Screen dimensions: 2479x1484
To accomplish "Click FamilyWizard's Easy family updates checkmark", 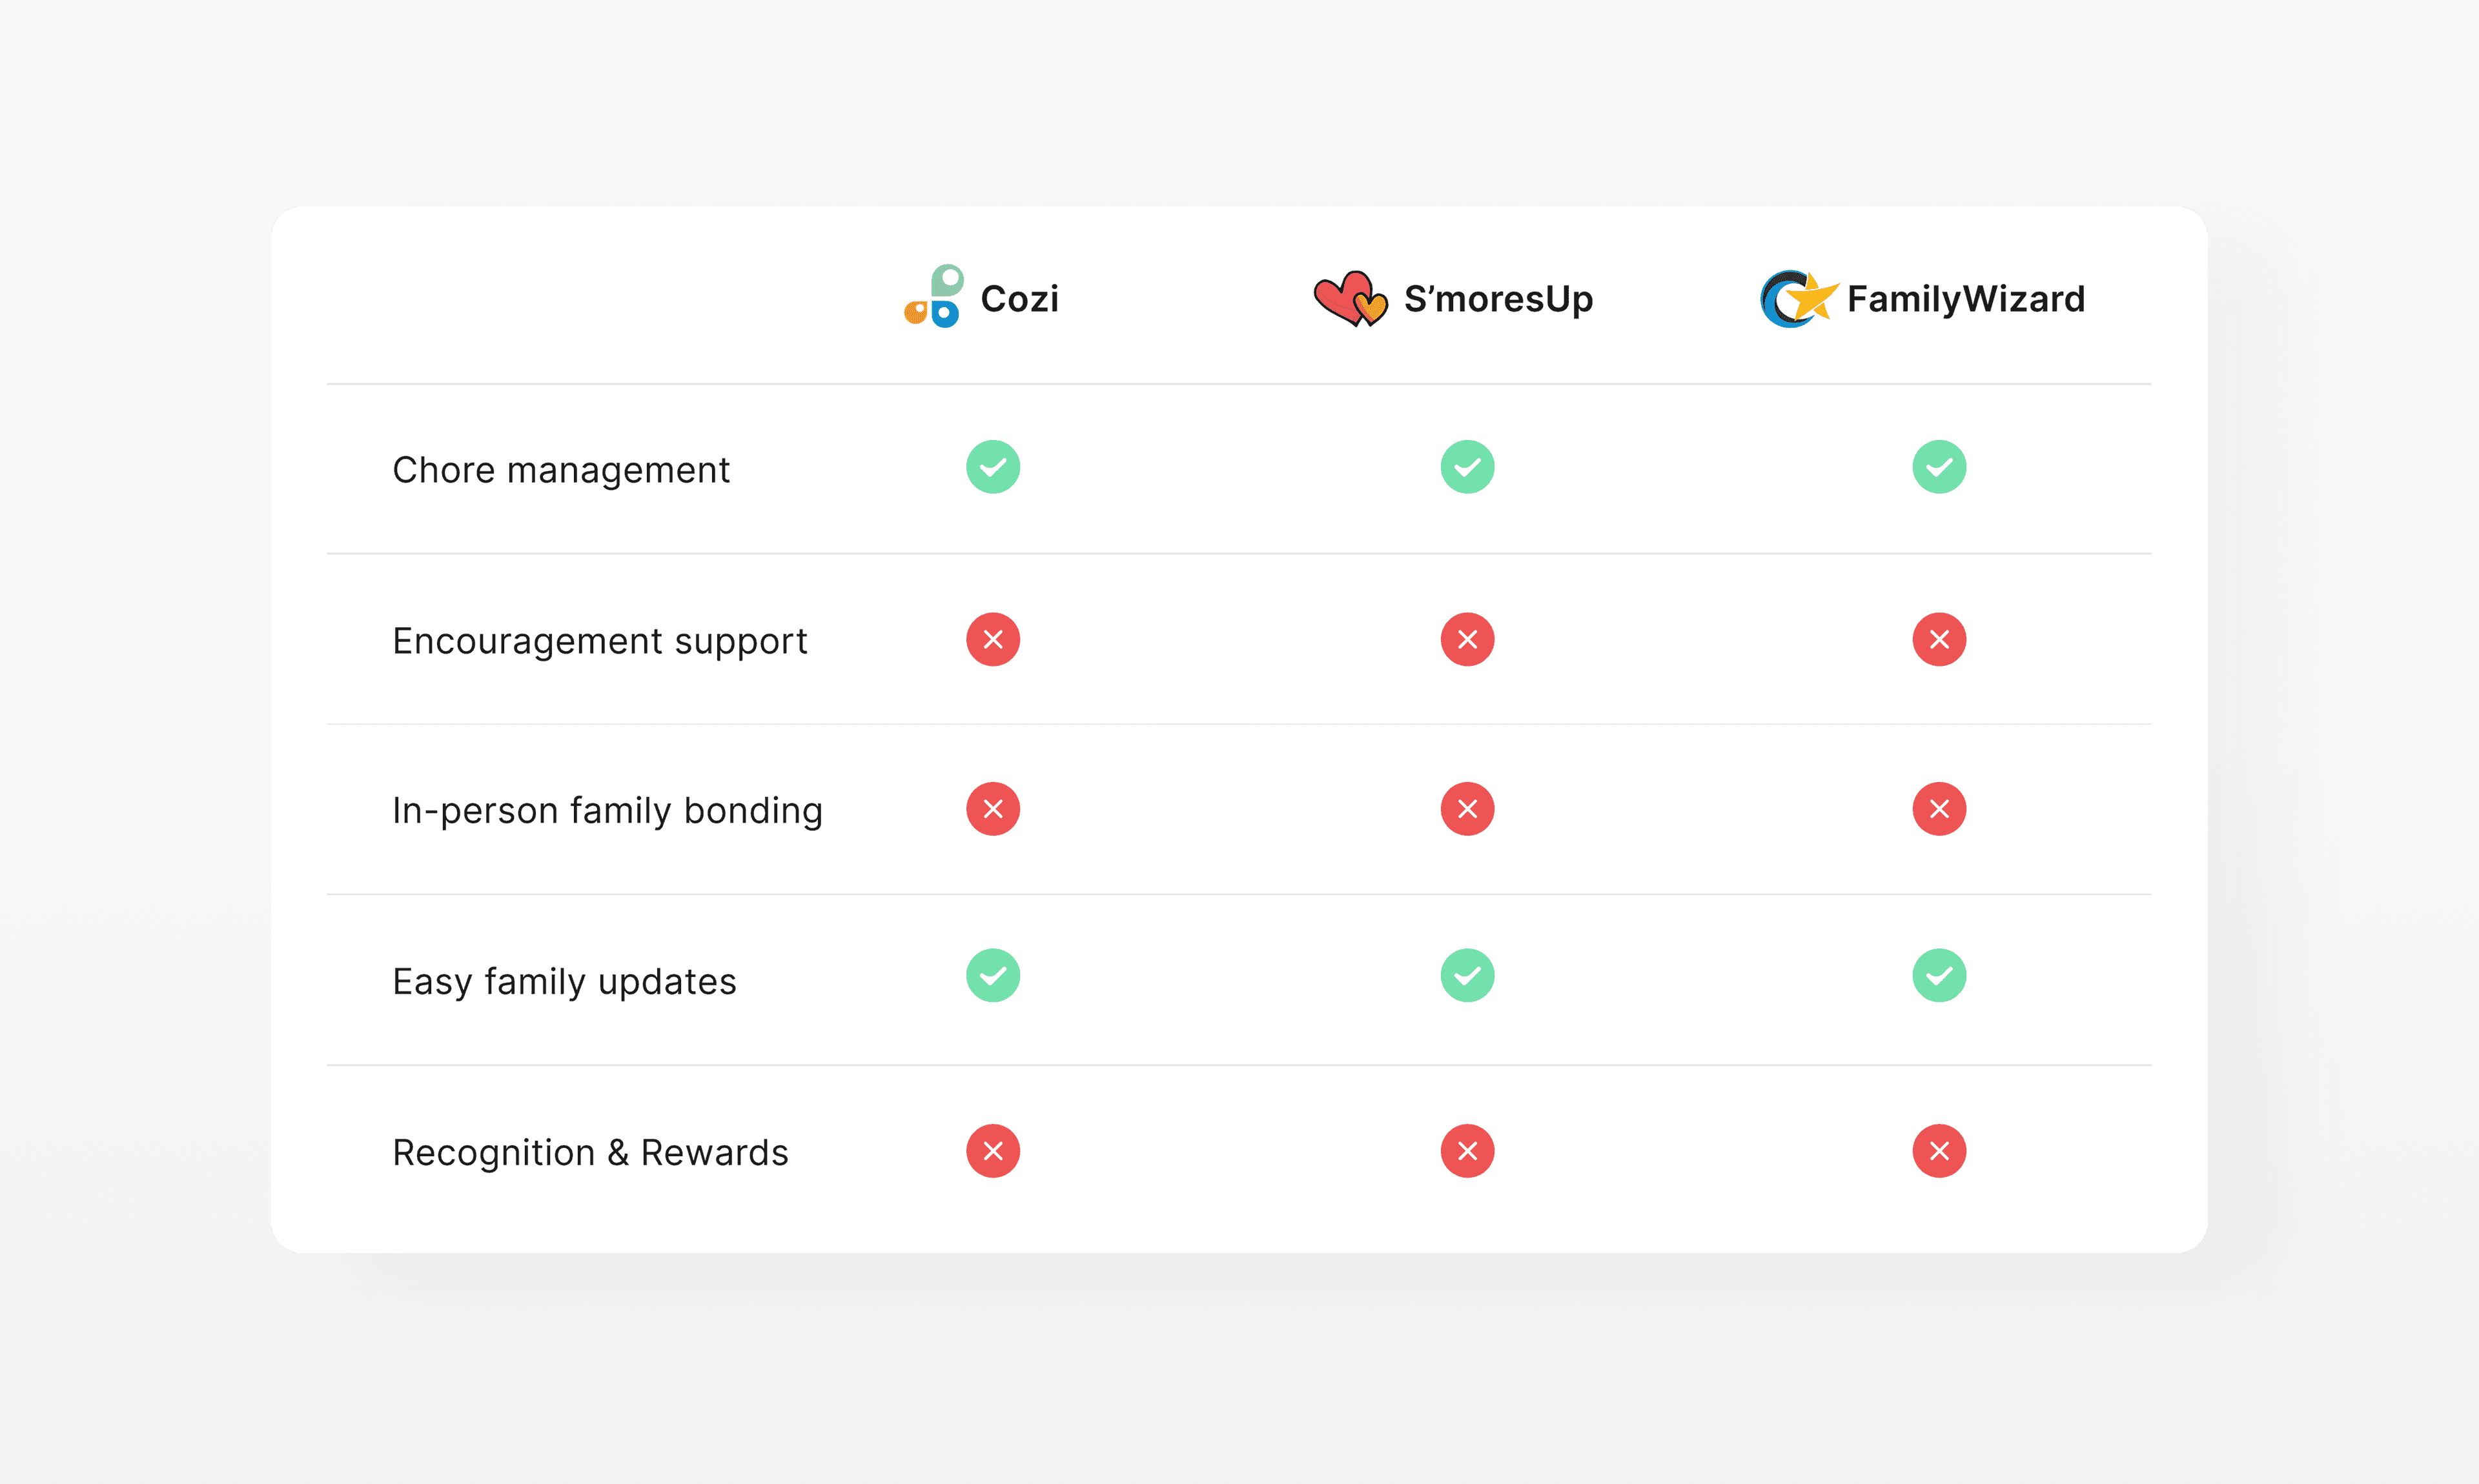I will pyautogui.click(x=1939, y=975).
